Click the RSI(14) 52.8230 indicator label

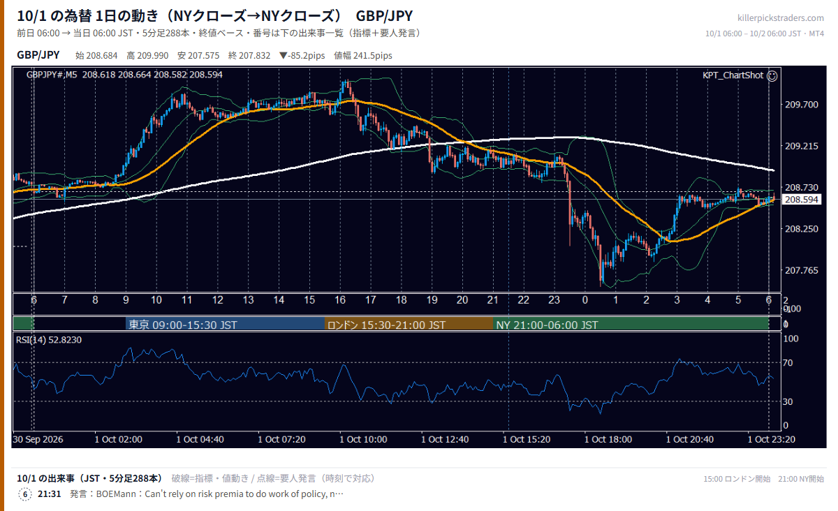tap(49, 340)
